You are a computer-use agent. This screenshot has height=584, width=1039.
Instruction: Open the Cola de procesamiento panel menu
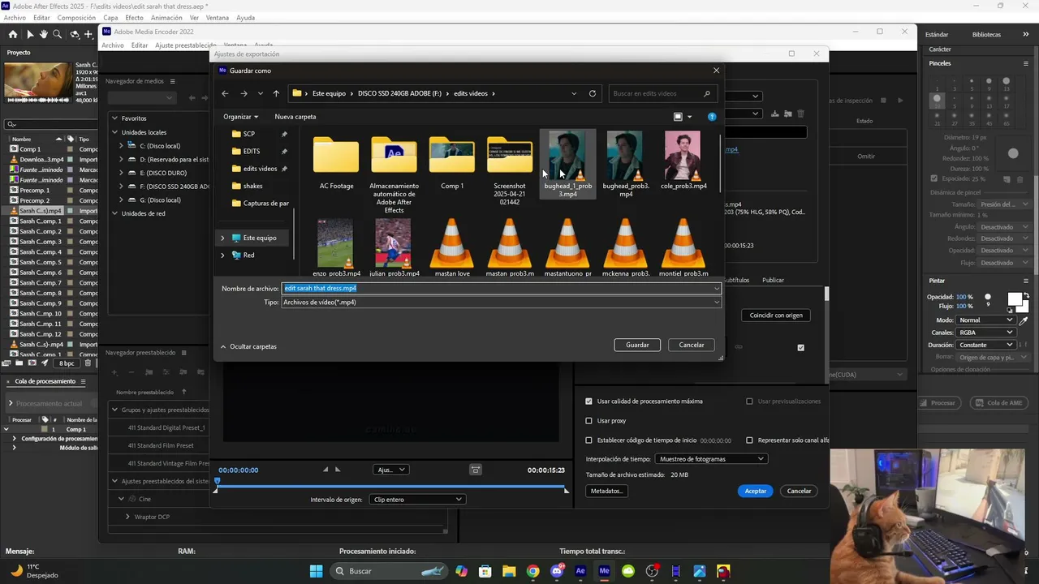tap(82, 381)
